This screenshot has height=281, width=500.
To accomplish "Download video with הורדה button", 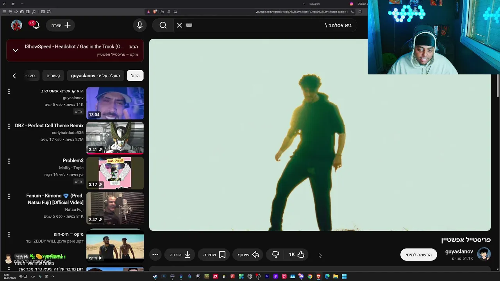I will pyautogui.click(x=180, y=255).
